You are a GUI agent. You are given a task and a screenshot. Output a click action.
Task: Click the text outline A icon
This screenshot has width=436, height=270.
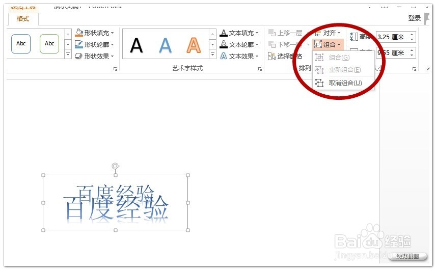[224, 44]
